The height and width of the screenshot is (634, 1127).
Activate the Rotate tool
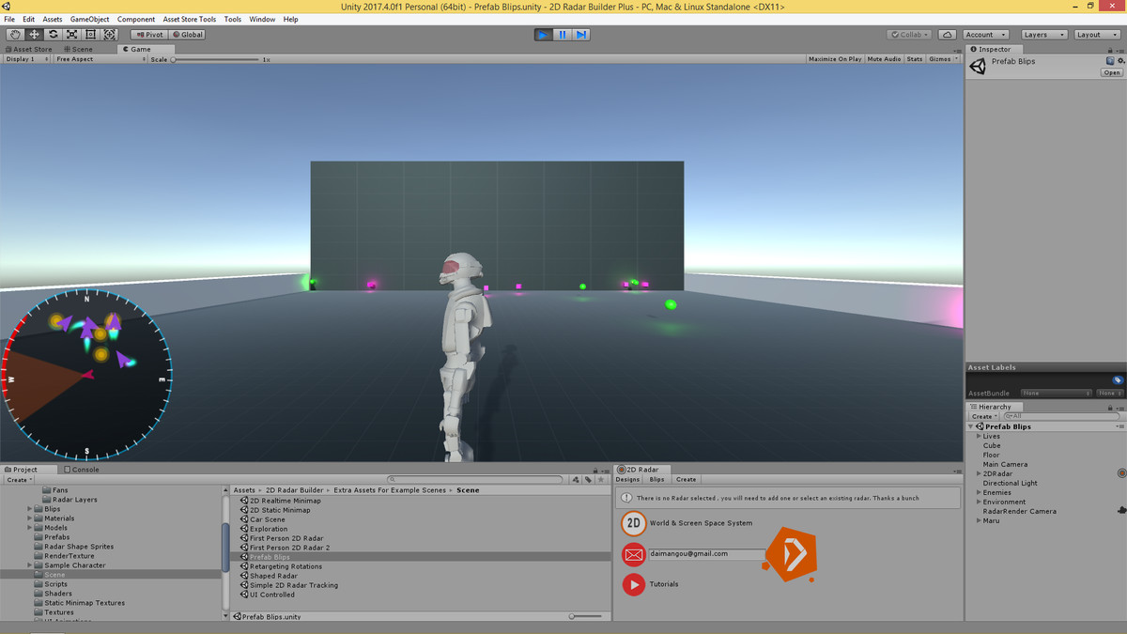tap(54, 34)
